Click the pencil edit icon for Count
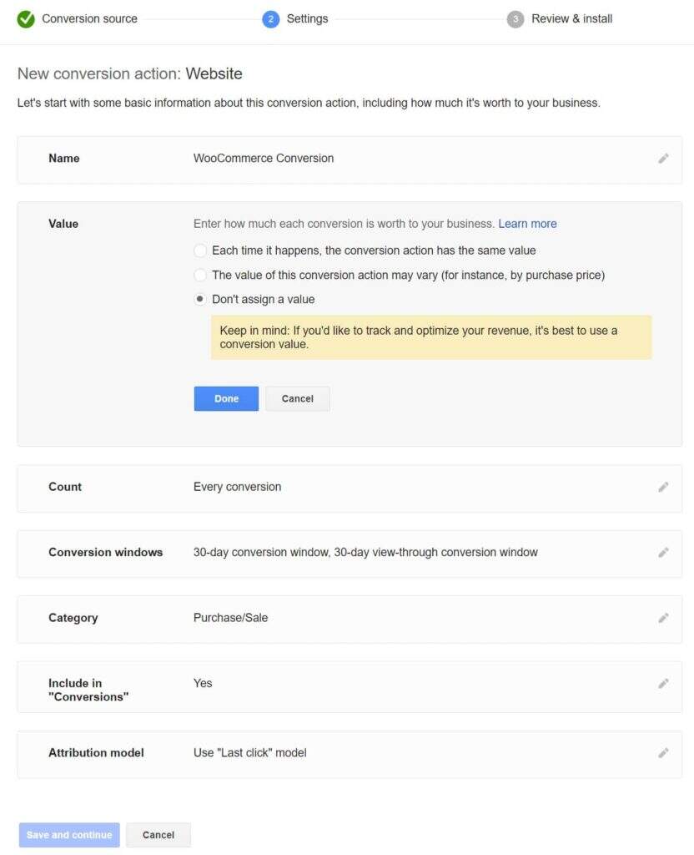The image size is (694, 855). pos(663,487)
